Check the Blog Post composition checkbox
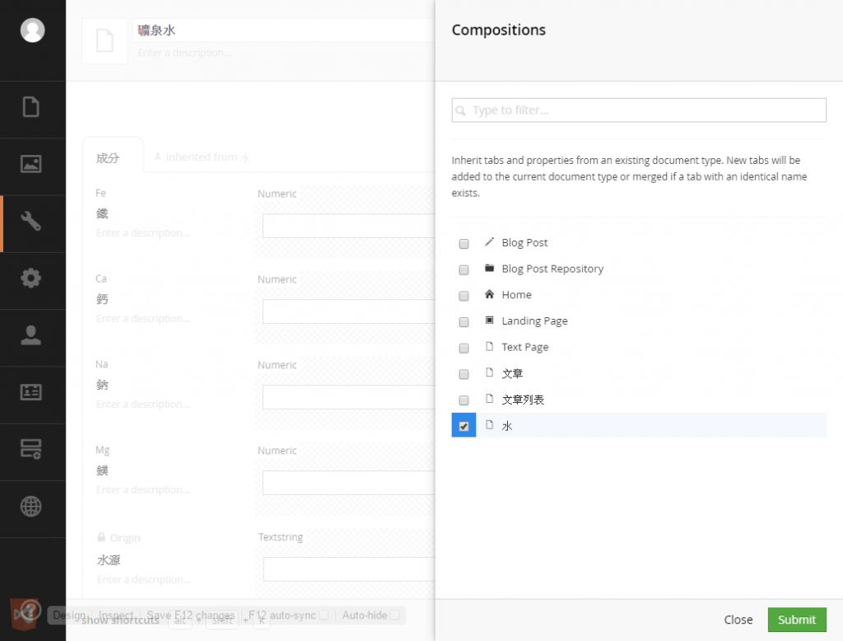 [x=464, y=244]
